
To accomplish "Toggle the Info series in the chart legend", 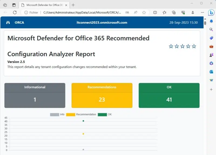I will [x=57, y=114].
